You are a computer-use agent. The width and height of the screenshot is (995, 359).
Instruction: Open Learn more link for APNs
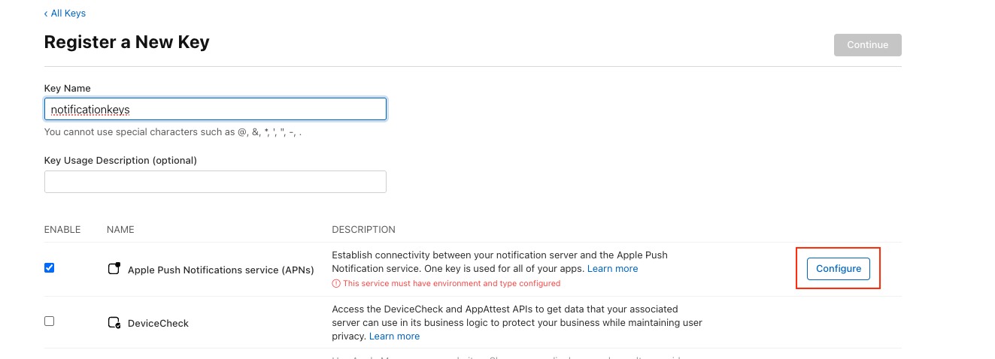tap(612, 269)
